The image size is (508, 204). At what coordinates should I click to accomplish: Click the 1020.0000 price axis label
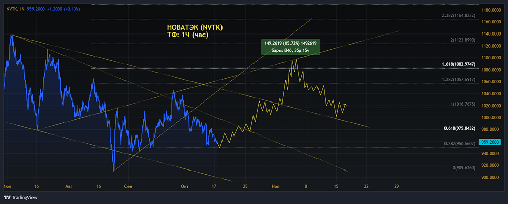tap(491, 106)
